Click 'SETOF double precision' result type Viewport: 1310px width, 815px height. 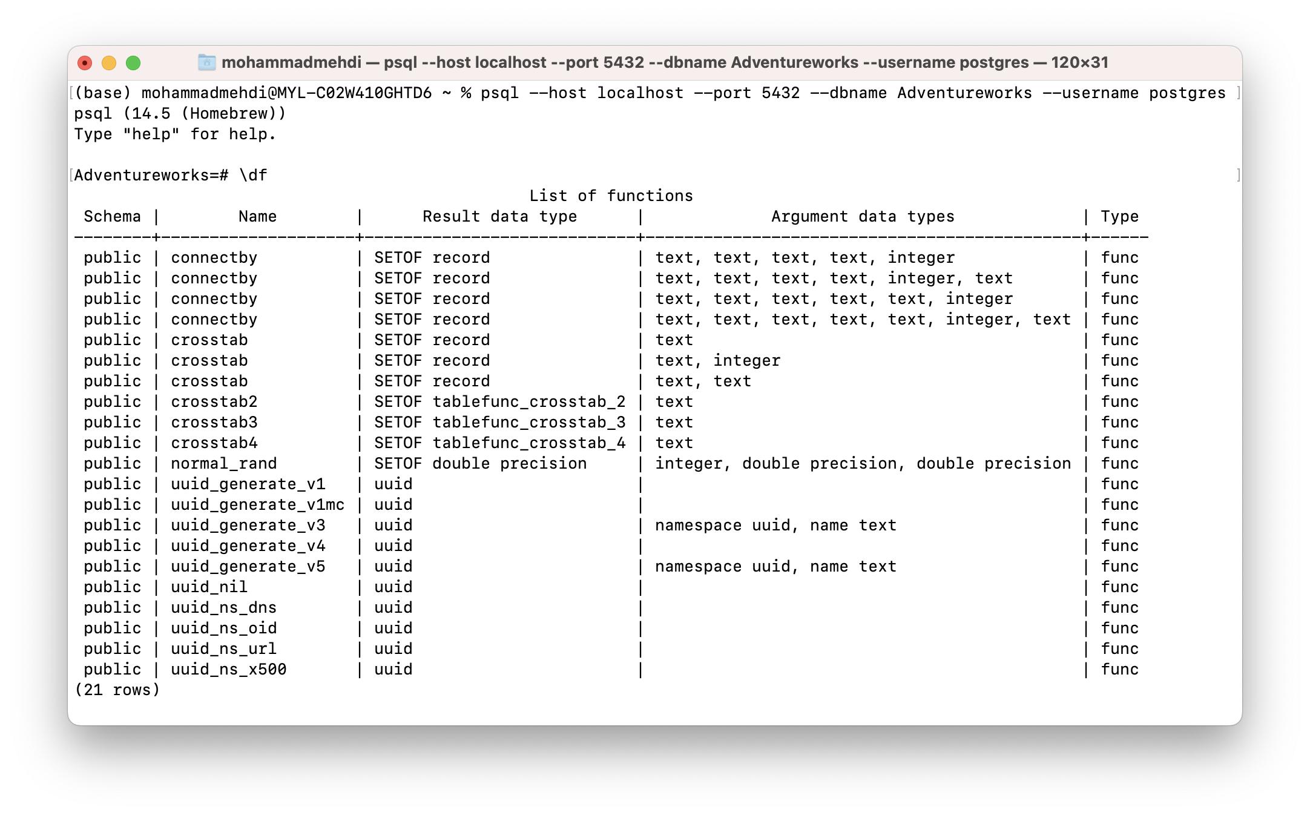(x=481, y=464)
